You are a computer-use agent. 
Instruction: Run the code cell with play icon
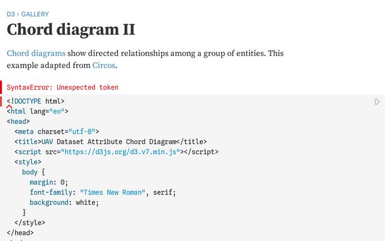tap(377, 102)
